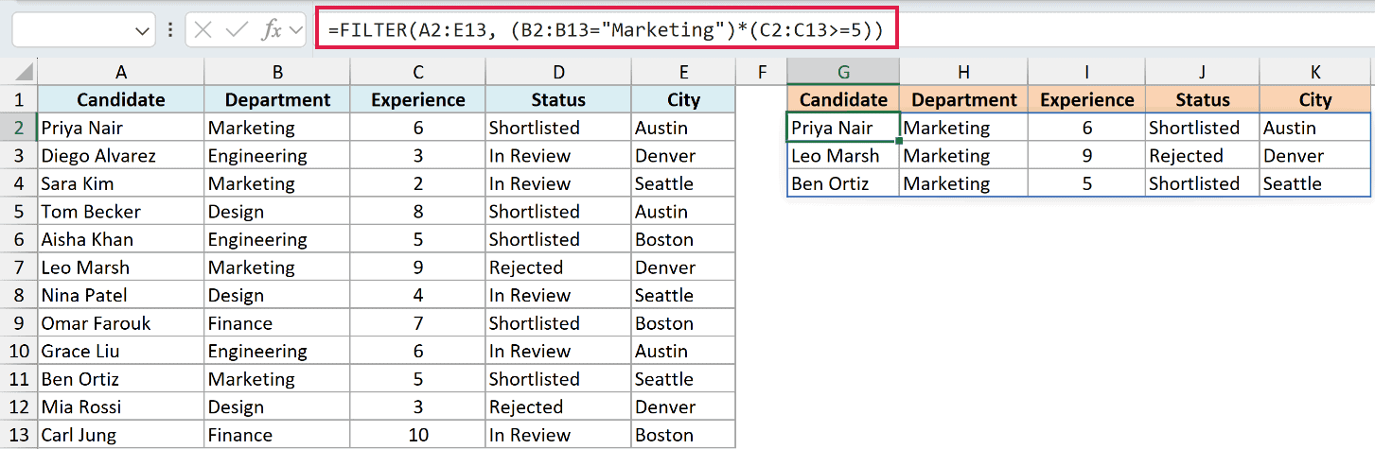The image size is (1375, 449).
Task: Select column D header
Action: pos(558,72)
